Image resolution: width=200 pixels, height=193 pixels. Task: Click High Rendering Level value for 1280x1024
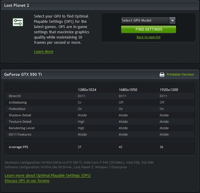pyautogui.click(x=81, y=128)
